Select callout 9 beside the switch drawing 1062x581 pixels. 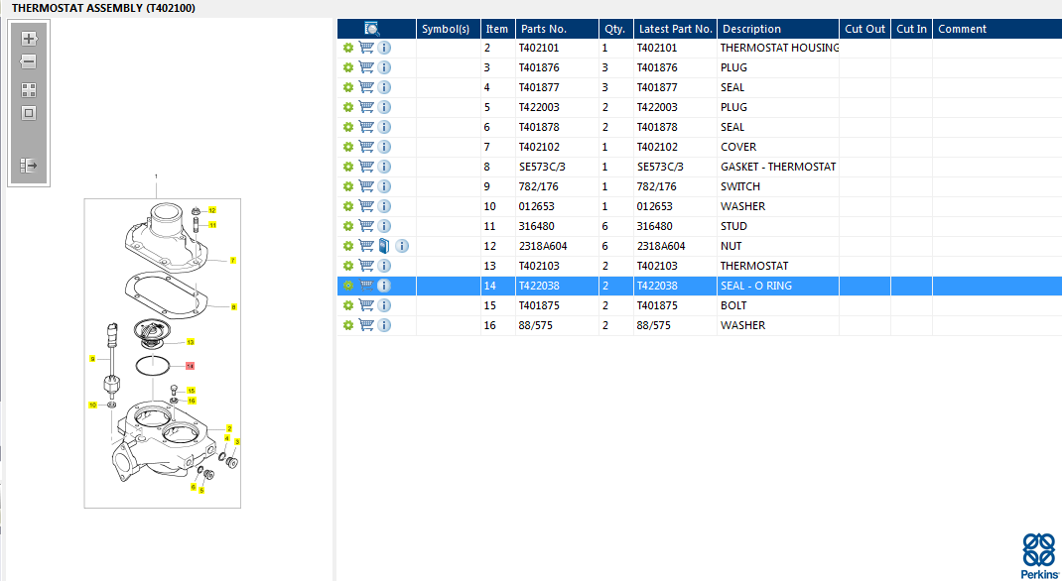[92, 359]
